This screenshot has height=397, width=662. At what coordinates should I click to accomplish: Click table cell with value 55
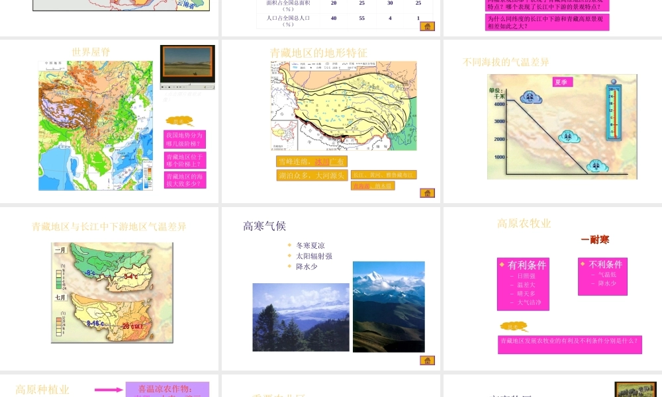(x=362, y=18)
